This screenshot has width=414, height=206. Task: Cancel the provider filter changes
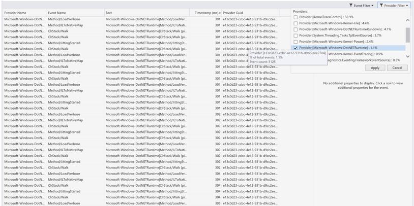point(397,67)
